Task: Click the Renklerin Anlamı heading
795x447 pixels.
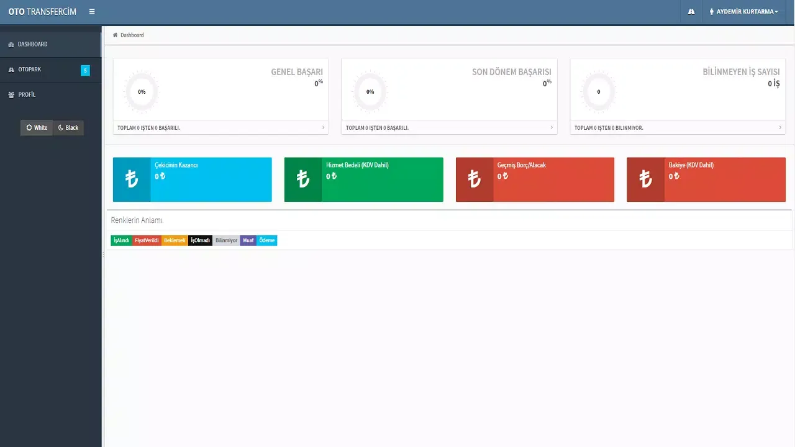Action: pyautogui.click(x=137, y=220)
